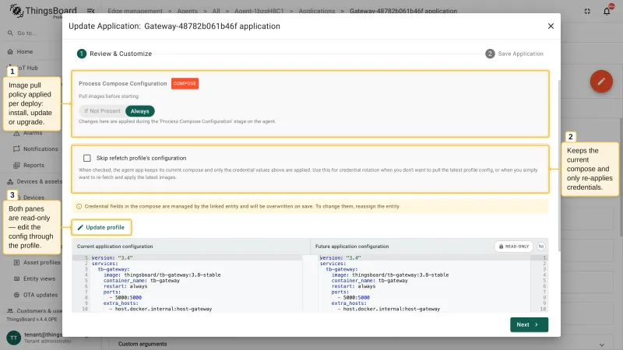Screen dimensions: 623x350
Task: Toggle fullscreen icon in top bar
Action: (x=587, y=11)
